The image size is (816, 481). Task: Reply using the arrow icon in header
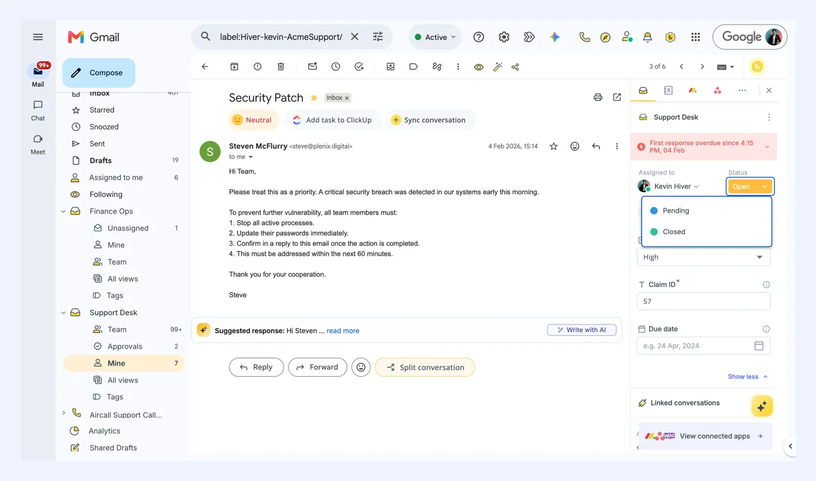pos(596,146)
